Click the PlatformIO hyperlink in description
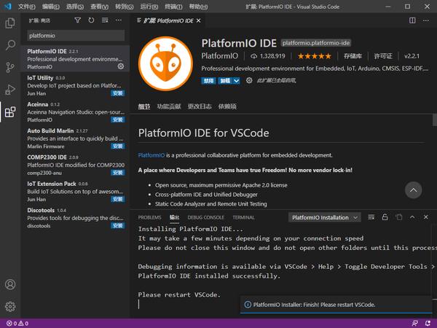Screen dimensions: 437x328 tap(151, 155)
